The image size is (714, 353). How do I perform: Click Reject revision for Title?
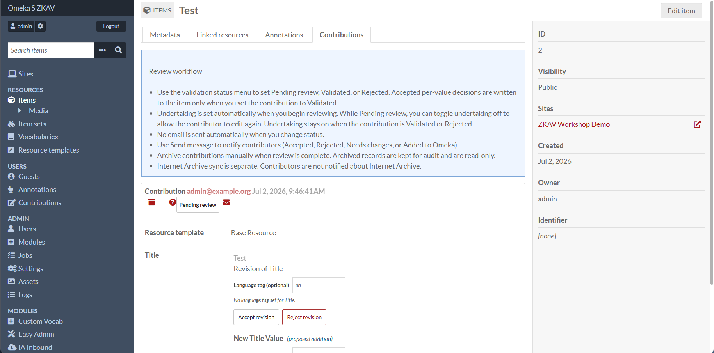[x=304, y=317]
